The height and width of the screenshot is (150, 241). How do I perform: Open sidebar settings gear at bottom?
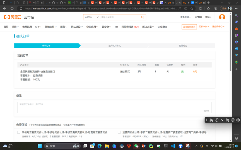236,138
